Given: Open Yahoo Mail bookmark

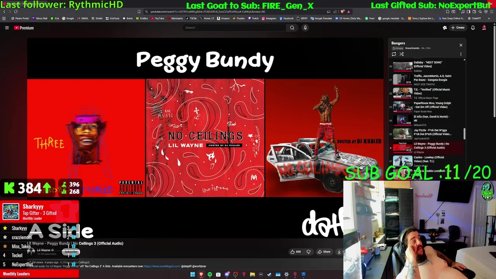Looking at the screenshot, I should [x=40, y=18].
